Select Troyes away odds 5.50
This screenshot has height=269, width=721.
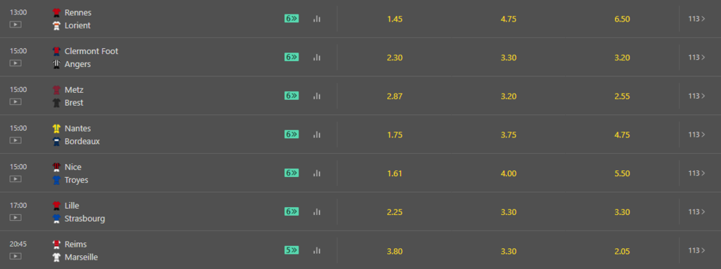pos(622,173)
